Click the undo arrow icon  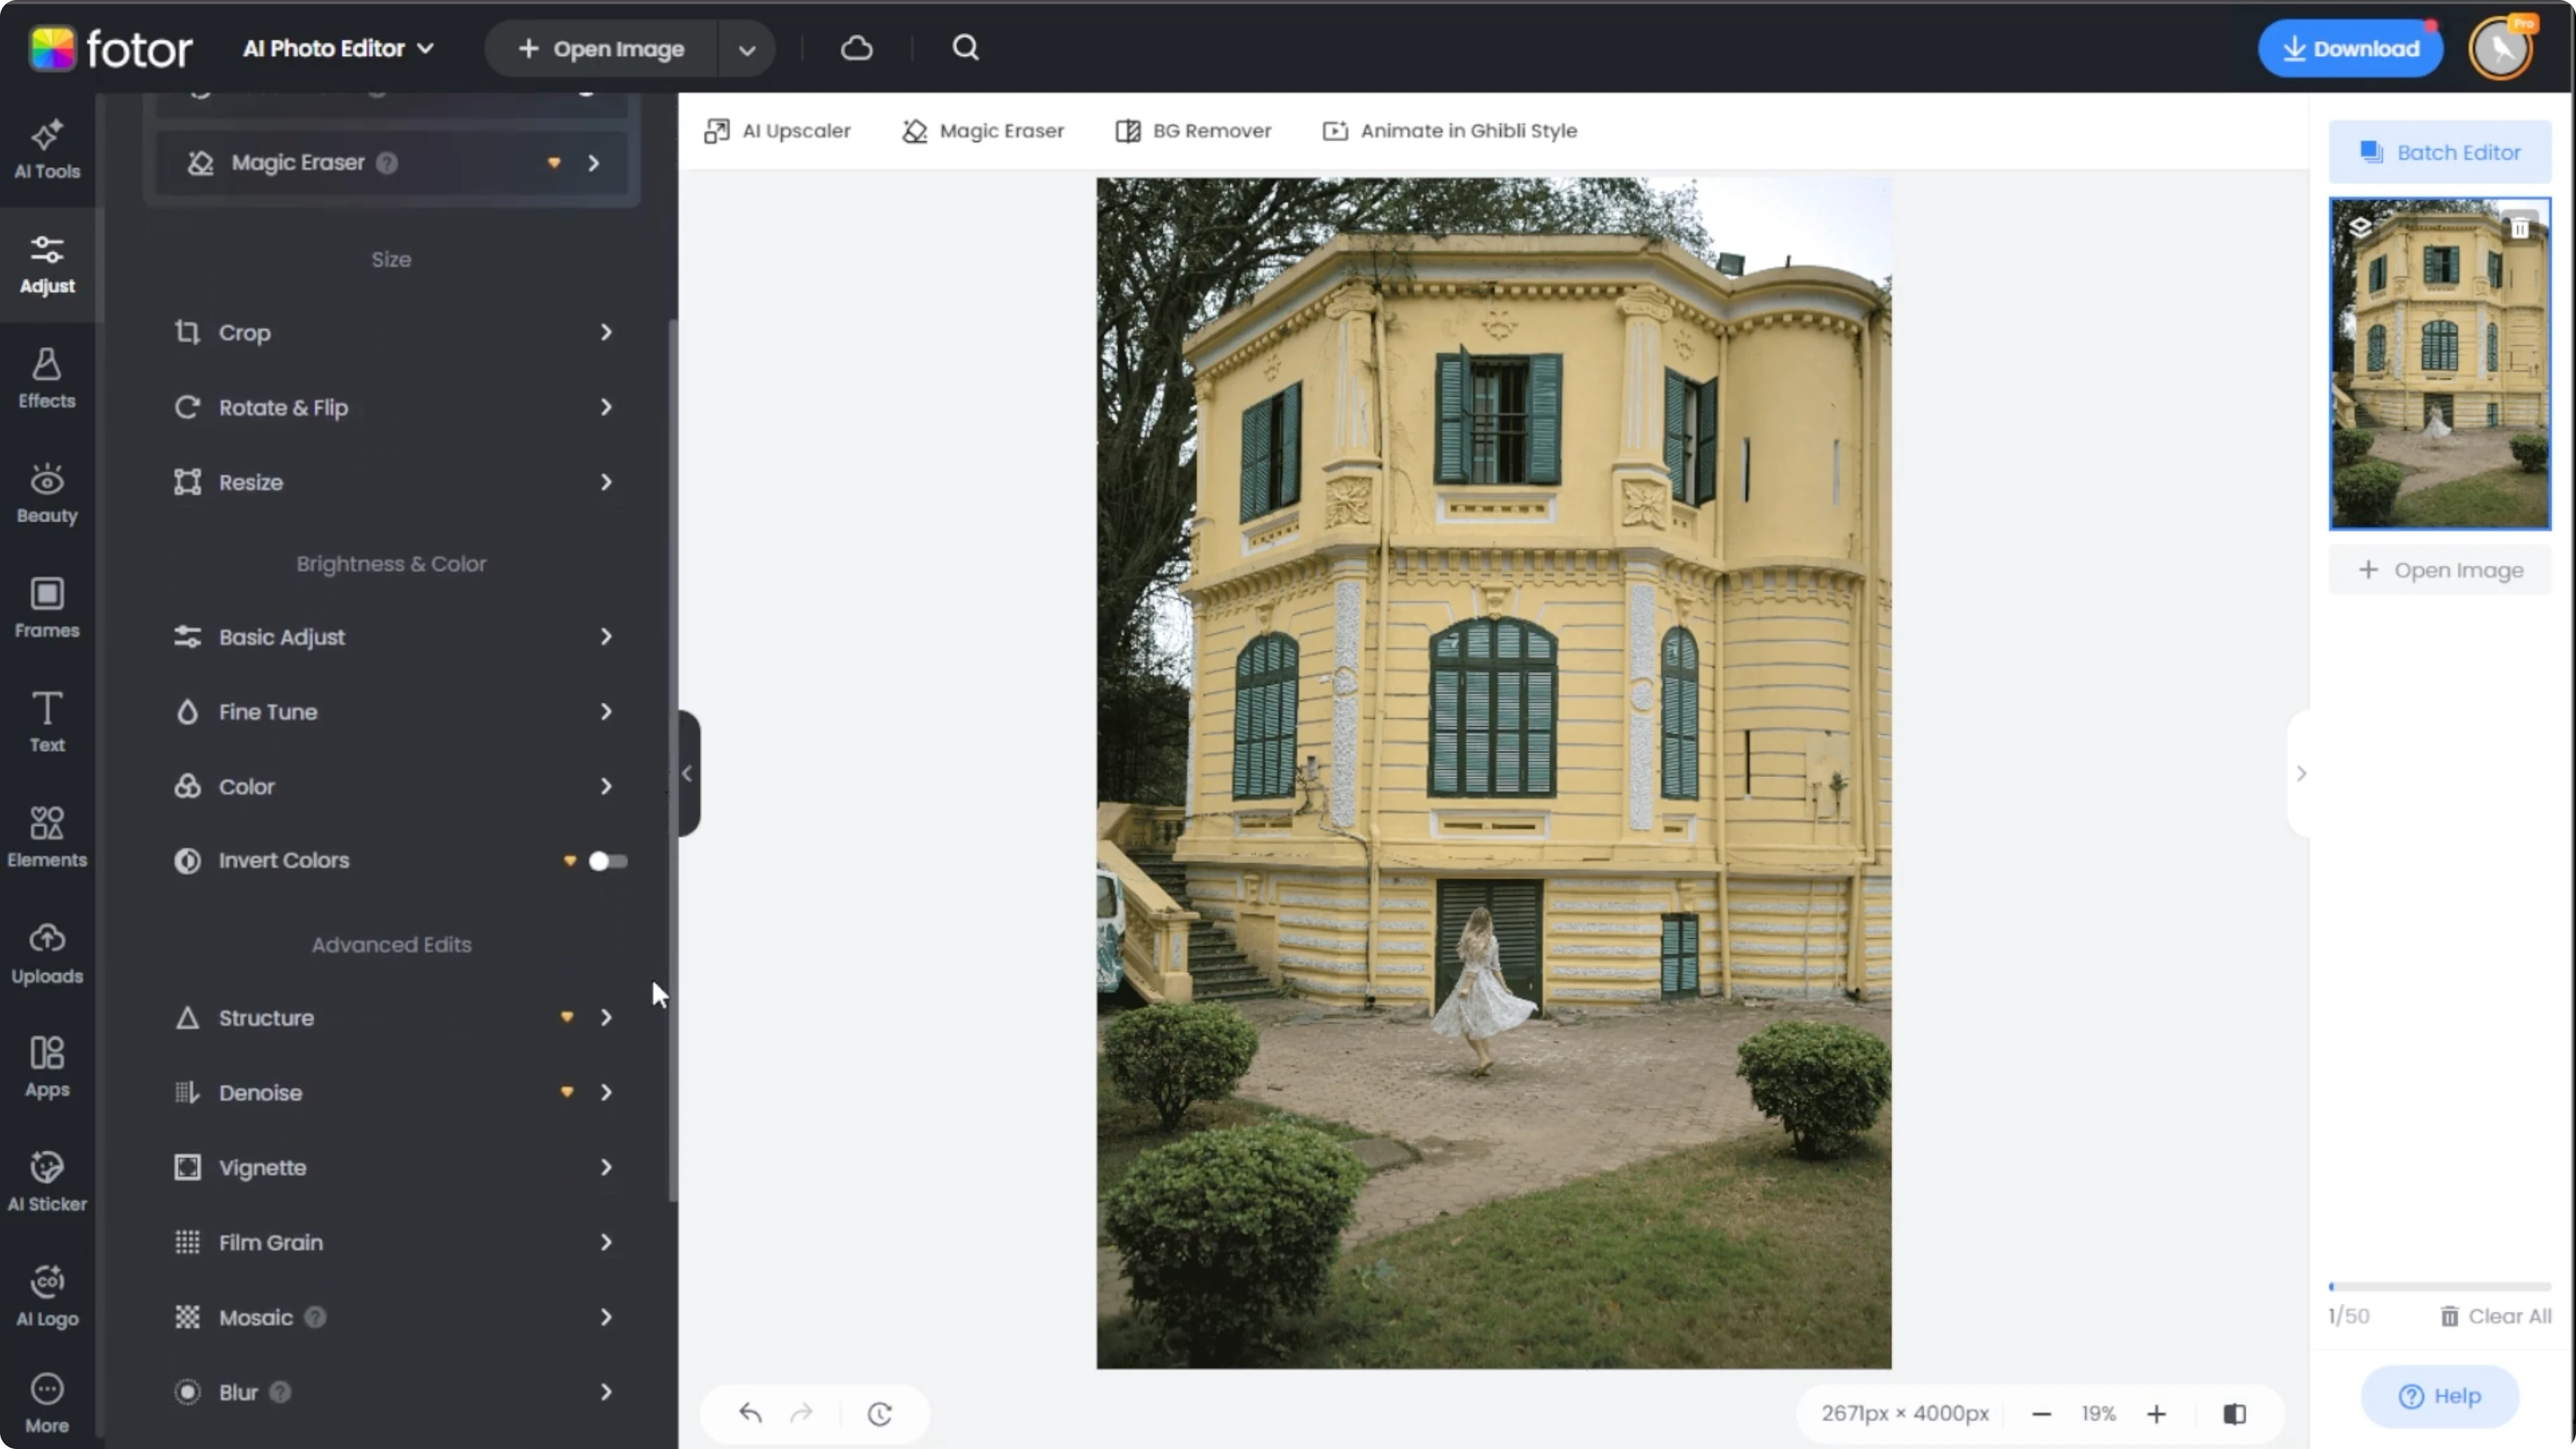(750, 1413)
